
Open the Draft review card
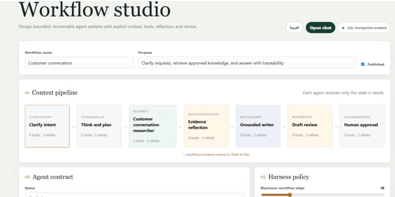[310, 126]
